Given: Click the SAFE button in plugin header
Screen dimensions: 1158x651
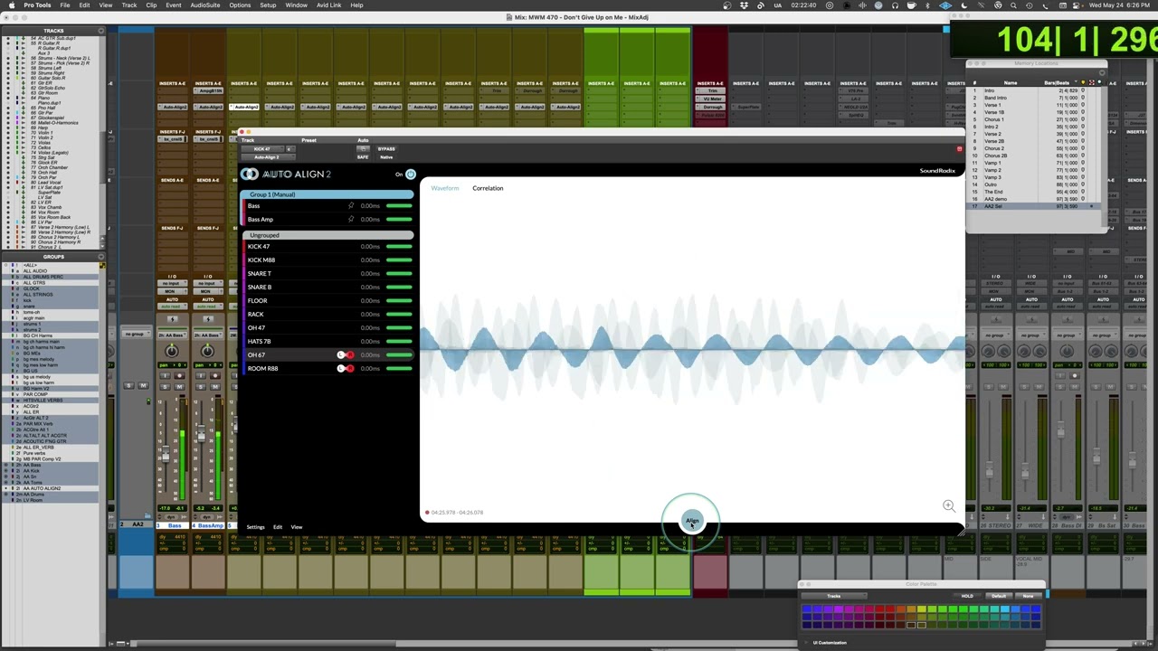Looking at the screenshot, I should pyautogui.click(x=363, y=157).
